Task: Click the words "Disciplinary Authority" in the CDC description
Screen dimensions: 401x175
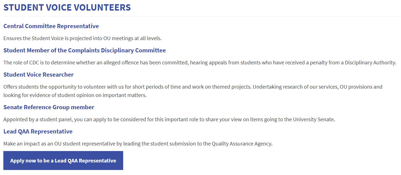Action: click(370, 63)
